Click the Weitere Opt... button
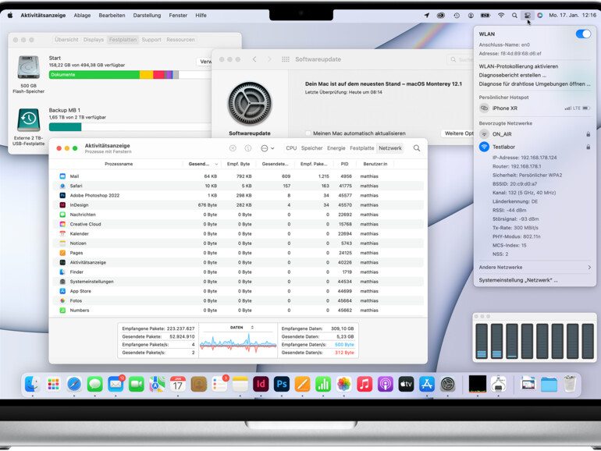The image size is (601, 451). tap(458, 133)
